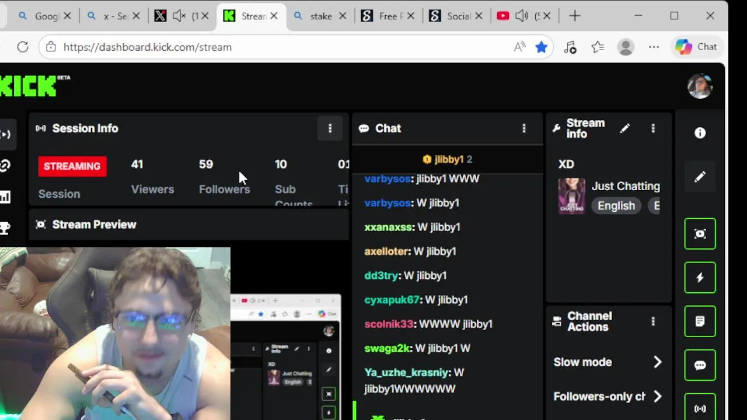The image size is (747, 420).
Task: Open analytics bar chart icon in left sidebar
Action: pyautogui.click(x=5, y=197)
